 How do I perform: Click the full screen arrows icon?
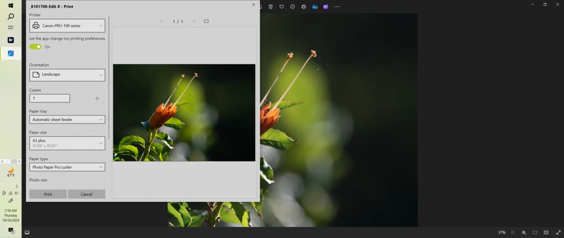(558, 232)
